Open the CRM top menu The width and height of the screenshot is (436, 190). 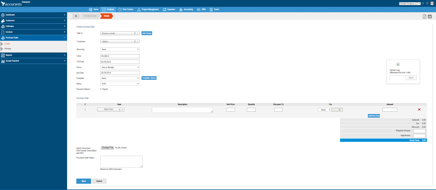coord(201,10)
